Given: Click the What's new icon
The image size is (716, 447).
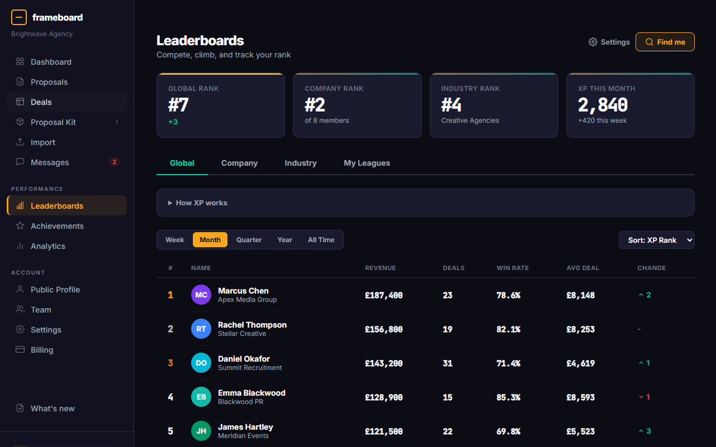Looking at the screenshot, I should click(x=20, y=408).
